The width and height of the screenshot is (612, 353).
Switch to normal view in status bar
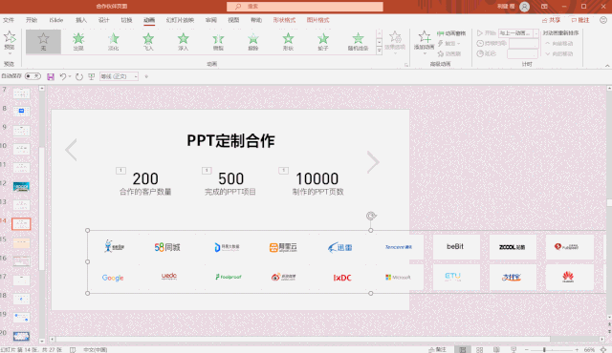pyautogui.click(x=463, y=349)
